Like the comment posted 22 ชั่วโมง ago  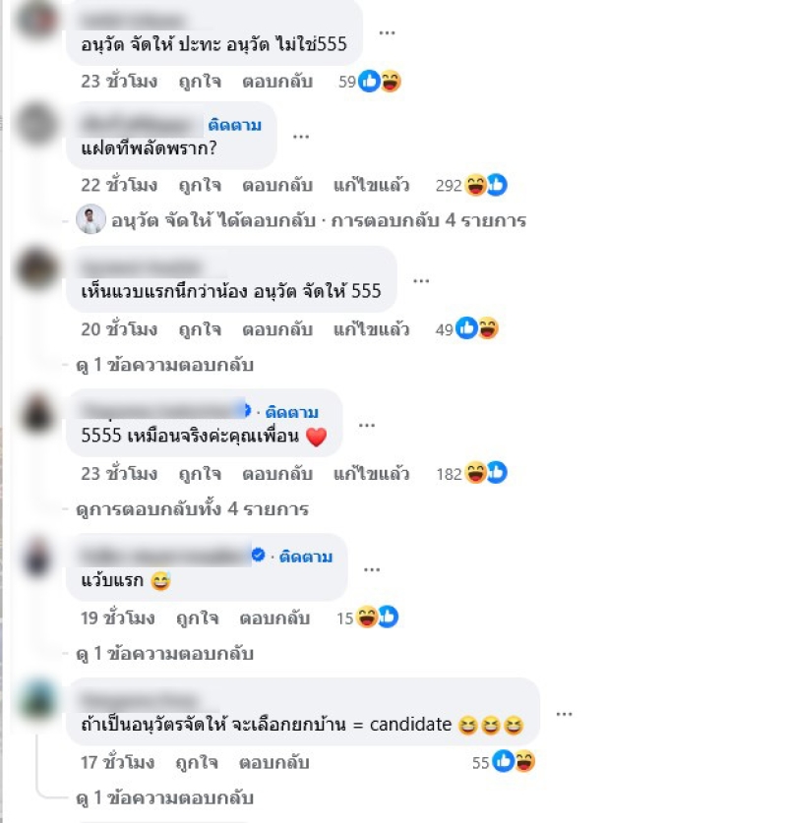[200, 185]
